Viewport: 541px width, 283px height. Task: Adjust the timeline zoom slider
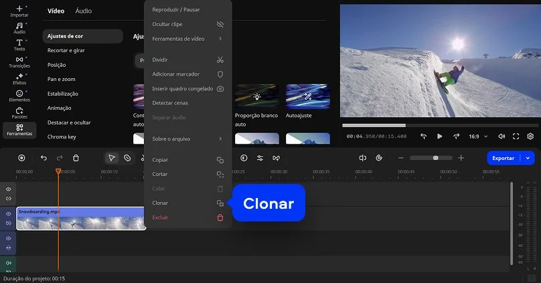436,158
